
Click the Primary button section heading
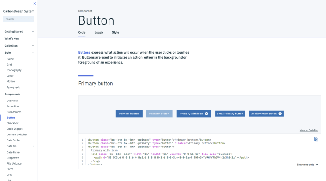pos(95,84)
